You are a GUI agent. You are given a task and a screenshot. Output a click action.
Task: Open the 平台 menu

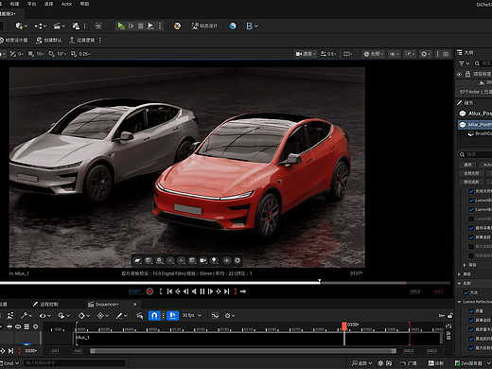pyautogui.click(x=31, y=4)
